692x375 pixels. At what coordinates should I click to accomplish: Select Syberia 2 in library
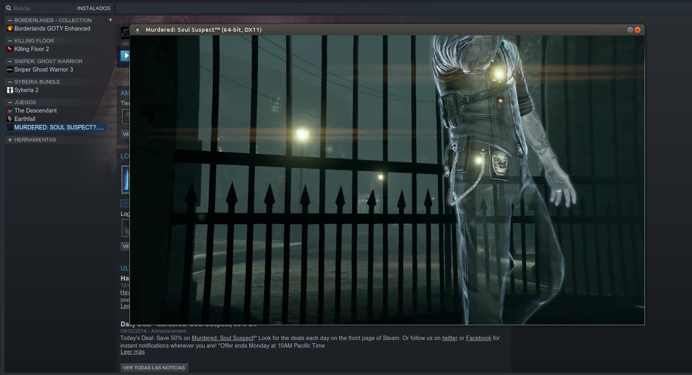[x=27, y=90]
